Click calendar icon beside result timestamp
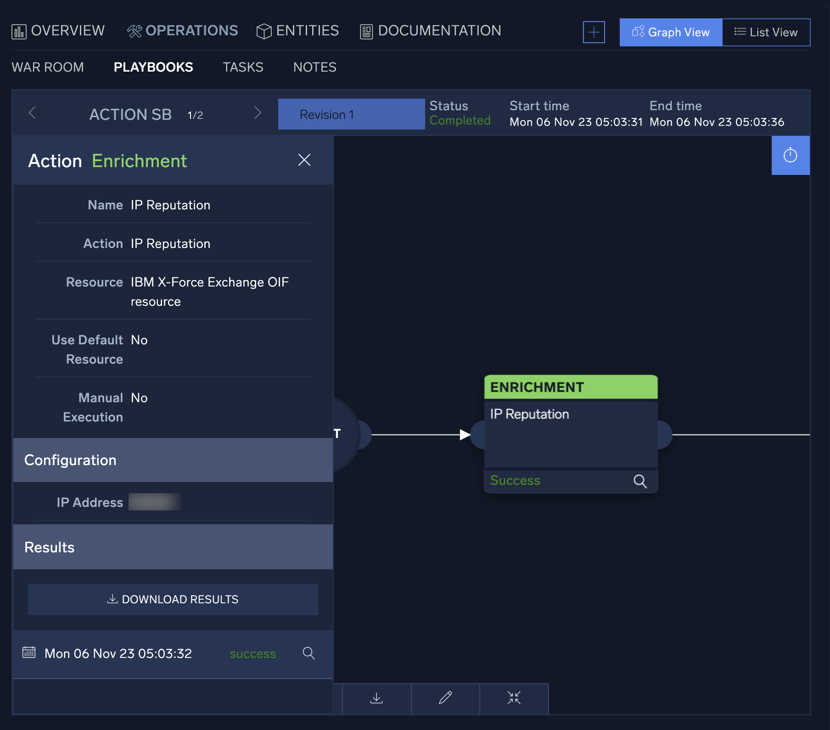Image resolution: width=830 pixels, height=730 pixels. [29, 652]
